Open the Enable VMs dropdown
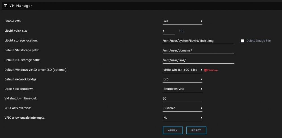Viewport: 282px width, 138px height. coord(182,21)
